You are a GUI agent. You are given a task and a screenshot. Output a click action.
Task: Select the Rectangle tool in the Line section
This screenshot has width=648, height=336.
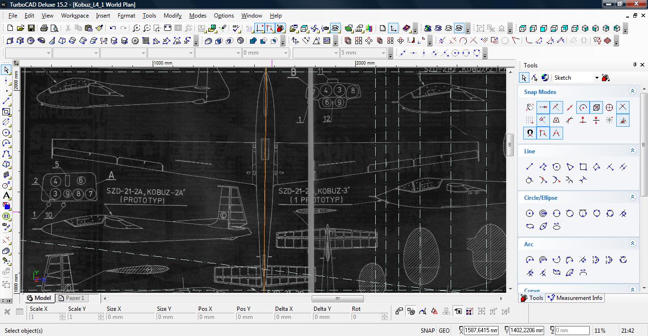point(583,167)
